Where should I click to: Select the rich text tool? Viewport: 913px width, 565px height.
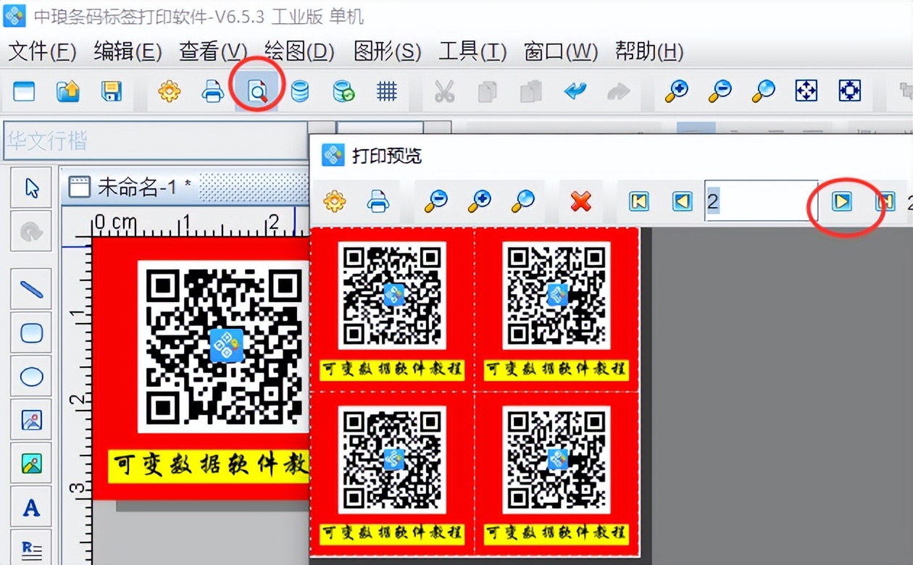tap(31, 548)
